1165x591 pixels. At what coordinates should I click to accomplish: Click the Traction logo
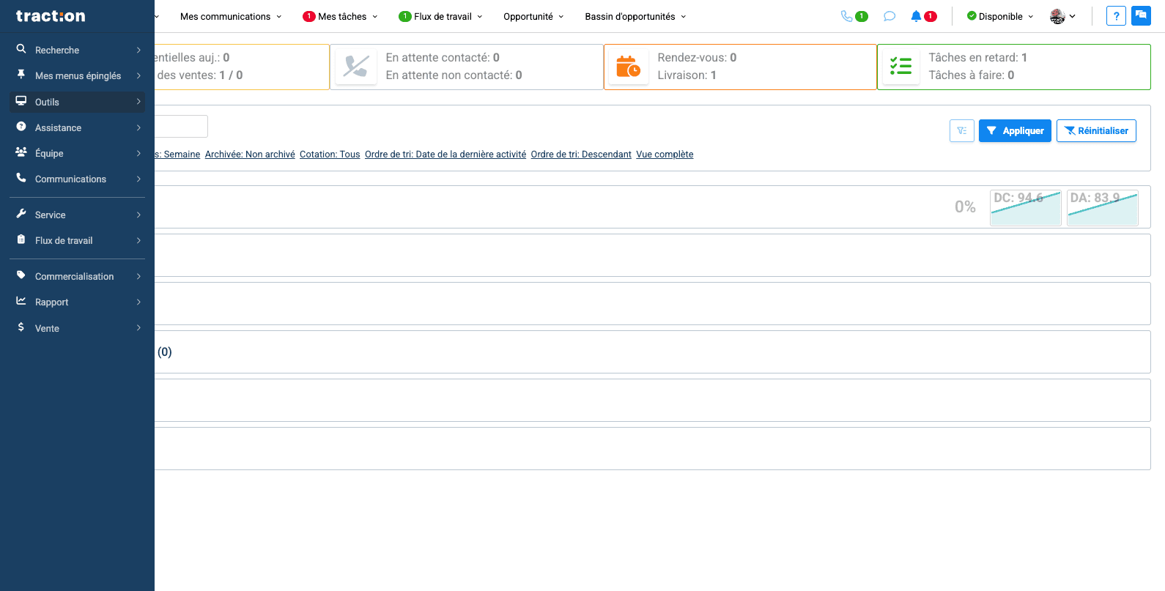click(x=51, y=16)
